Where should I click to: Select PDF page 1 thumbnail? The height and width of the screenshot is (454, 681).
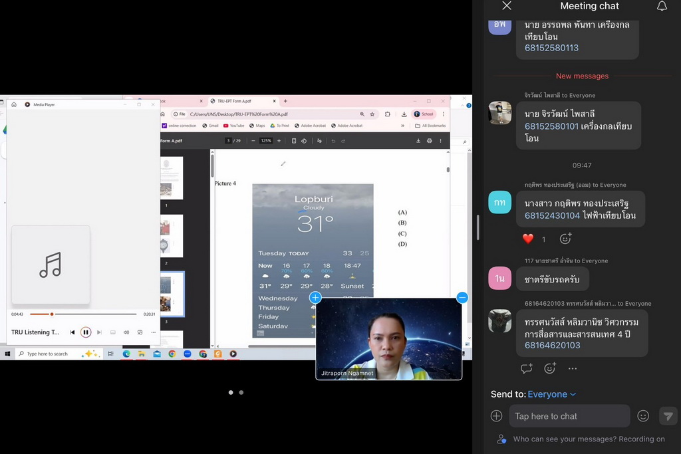tap(172, 178)
